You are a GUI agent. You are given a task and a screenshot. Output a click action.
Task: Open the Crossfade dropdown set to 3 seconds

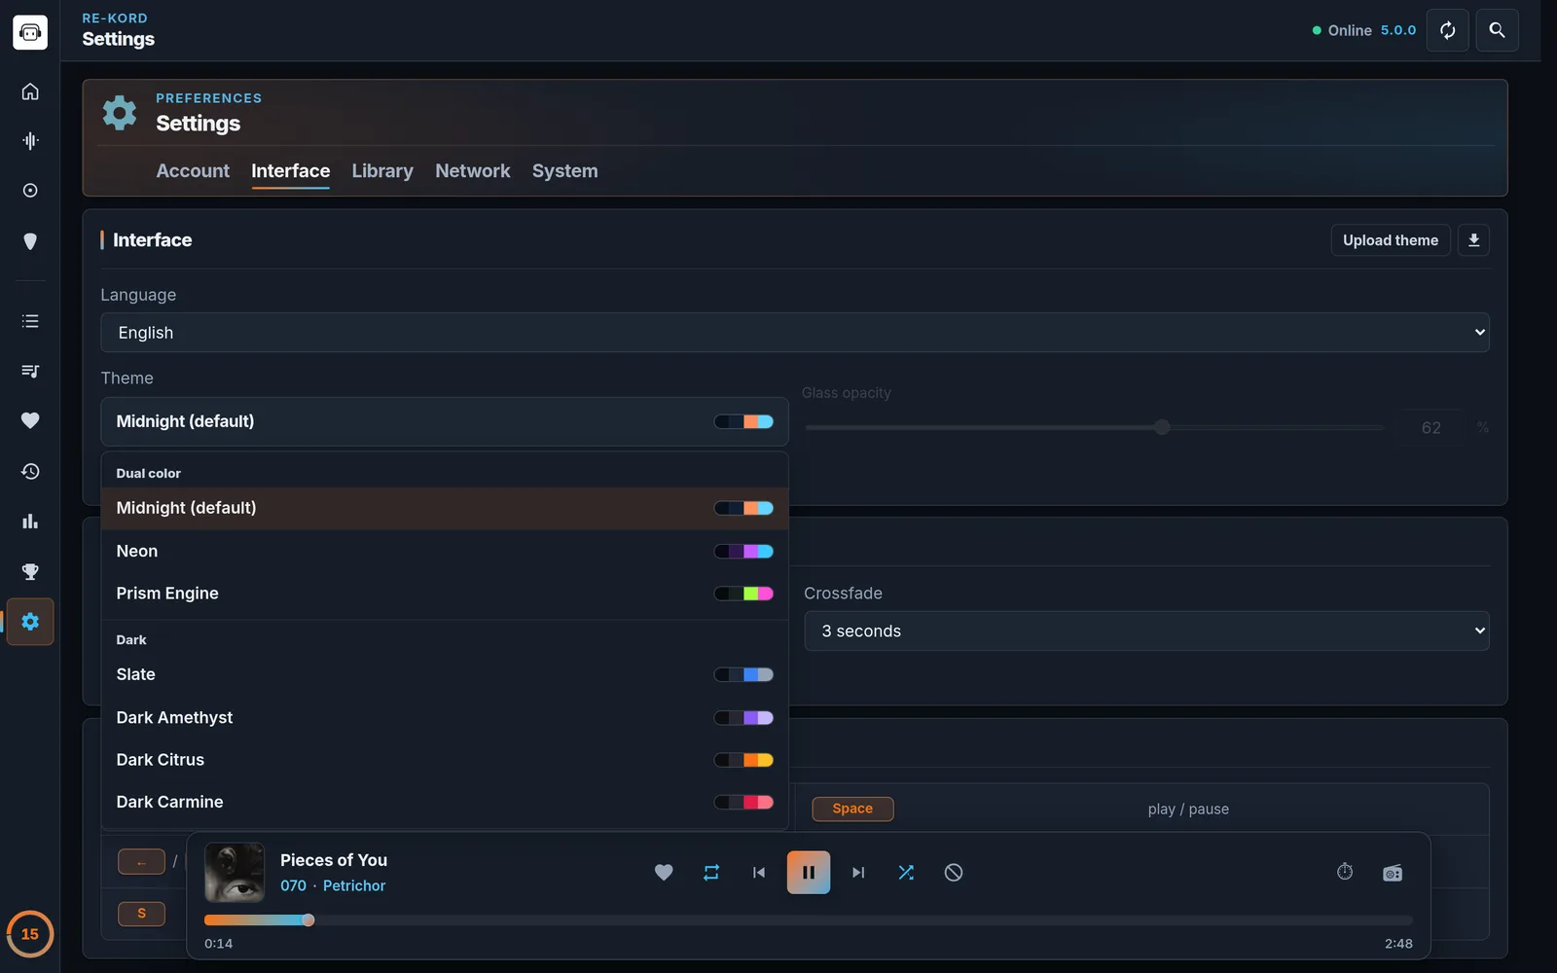[x=1146, y=631]
